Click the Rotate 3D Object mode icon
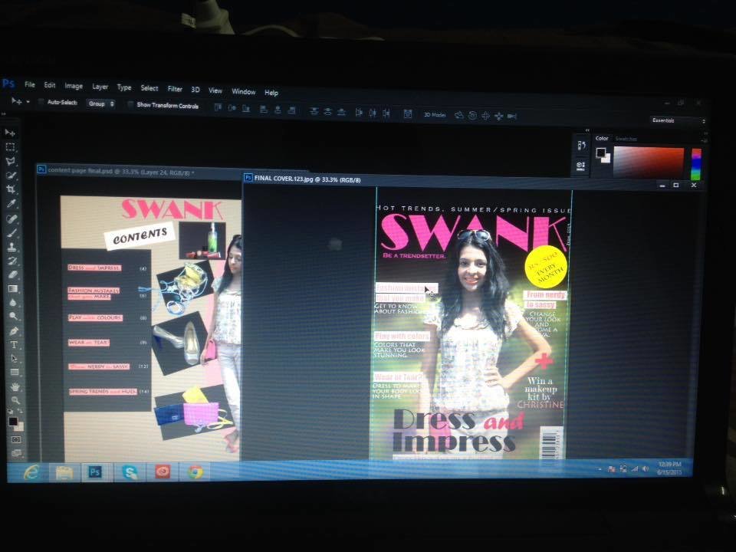Viewport: 736px width, 552px height. [x=458, y=114]
